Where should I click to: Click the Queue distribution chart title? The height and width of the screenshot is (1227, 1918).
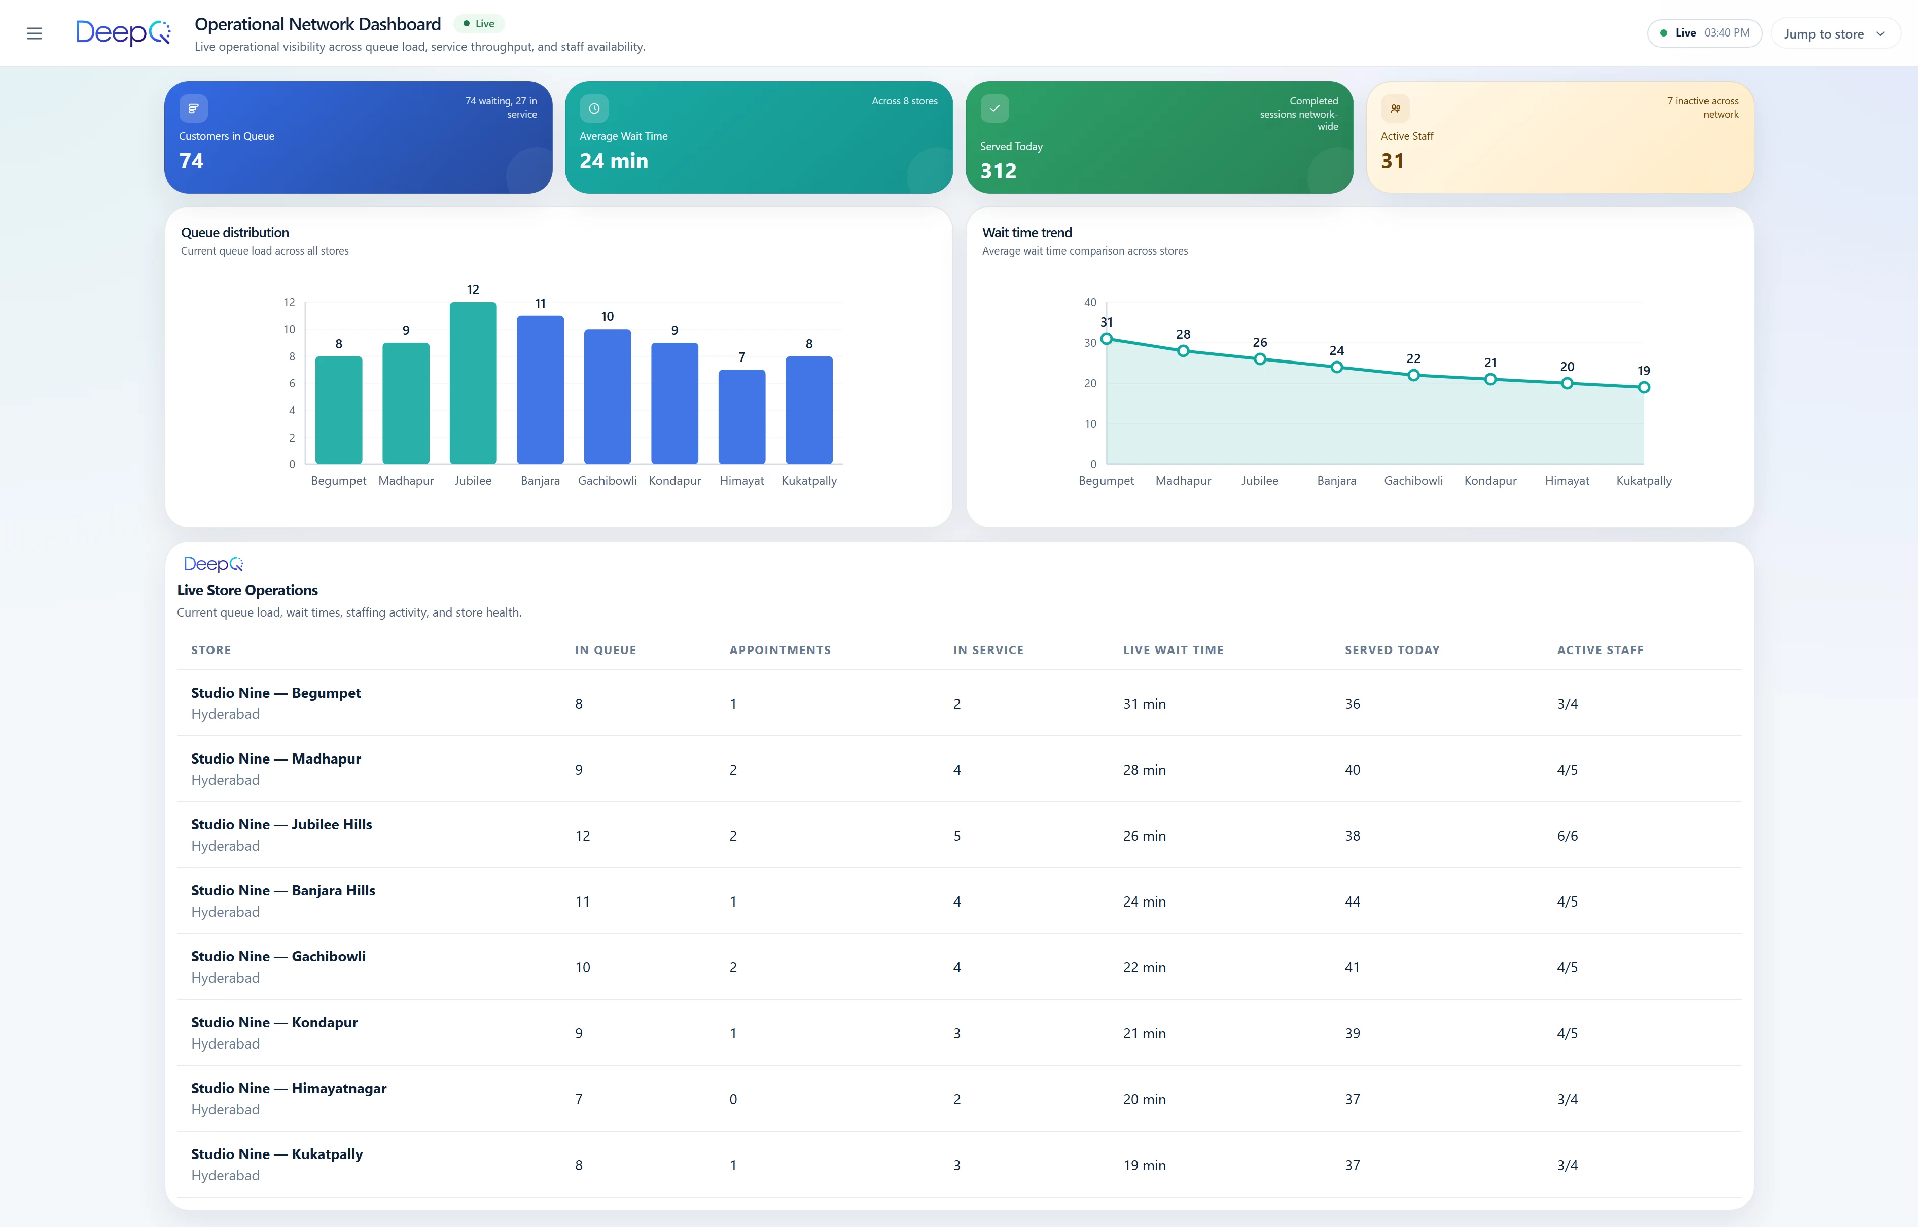pyautogui.click(x=235, y=233)
